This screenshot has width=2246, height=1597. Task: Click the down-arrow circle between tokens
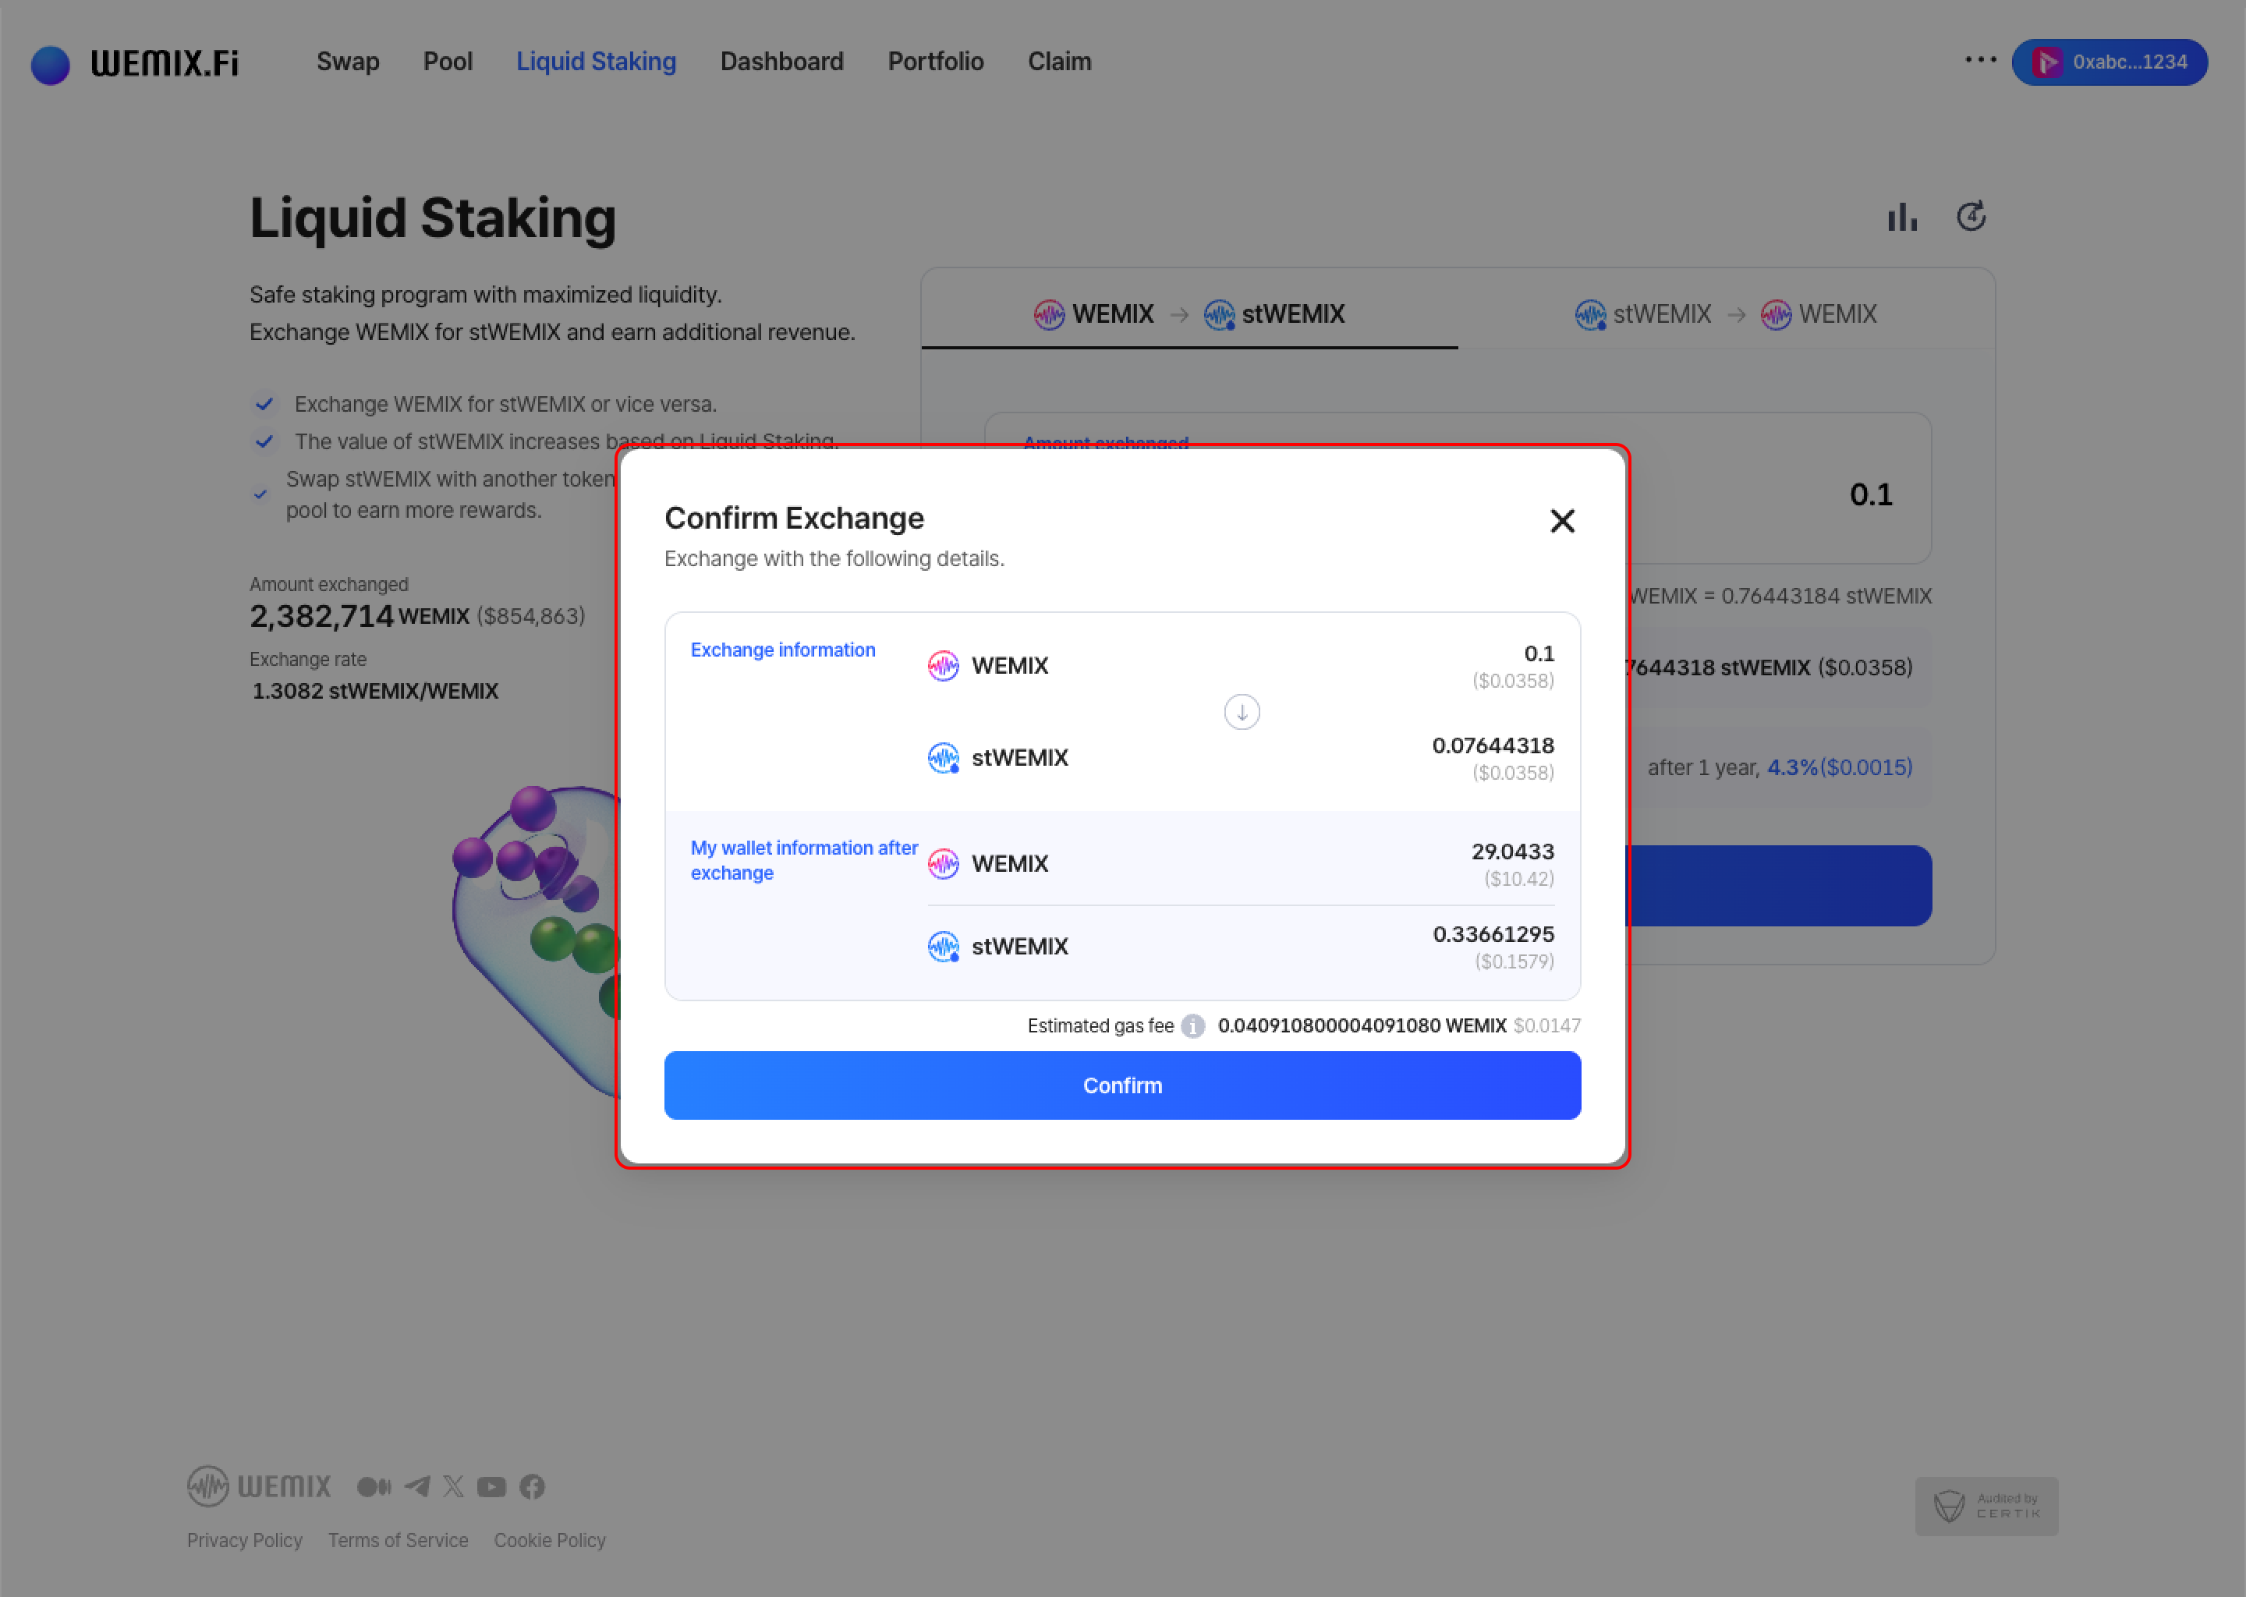(1241, 712)
